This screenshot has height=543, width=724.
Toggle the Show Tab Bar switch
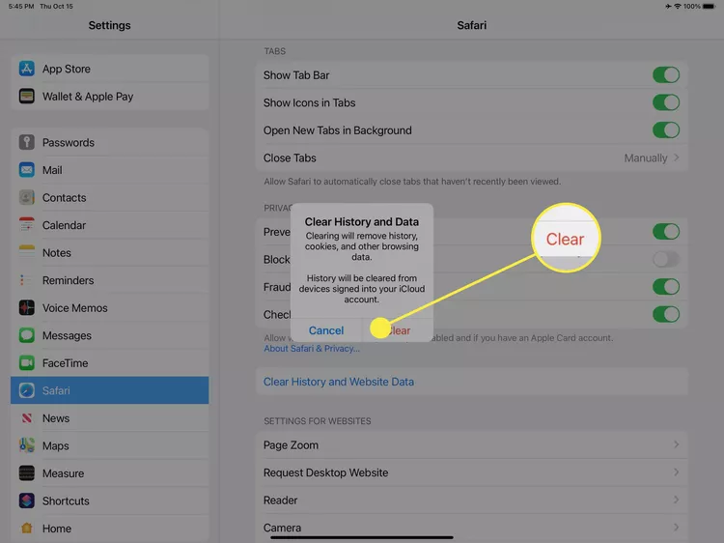pyautogui.click(x=666, y=74)
